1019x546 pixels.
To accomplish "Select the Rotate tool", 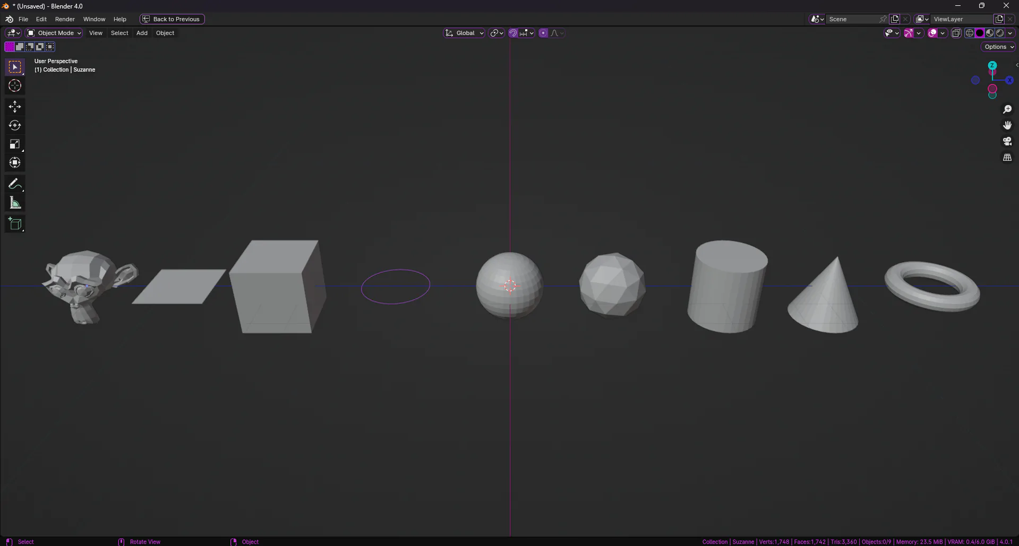I will click(x=15, y=125).
